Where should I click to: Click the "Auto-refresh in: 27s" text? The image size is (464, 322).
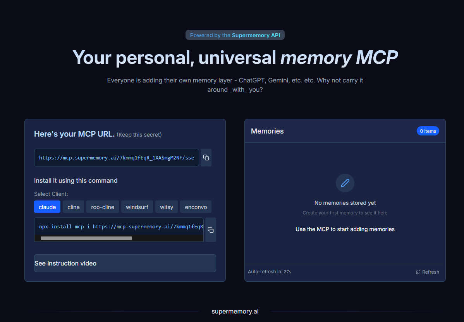pos(270,272)
